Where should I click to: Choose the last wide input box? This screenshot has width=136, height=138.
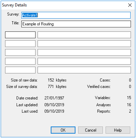(x=84, y=70)
